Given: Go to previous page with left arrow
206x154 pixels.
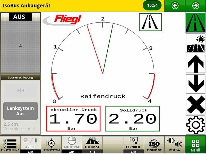Looking at the screenshot, I should [x=175, y=6].
